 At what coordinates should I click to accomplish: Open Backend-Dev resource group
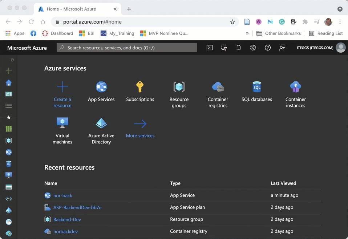click(67, 219)
